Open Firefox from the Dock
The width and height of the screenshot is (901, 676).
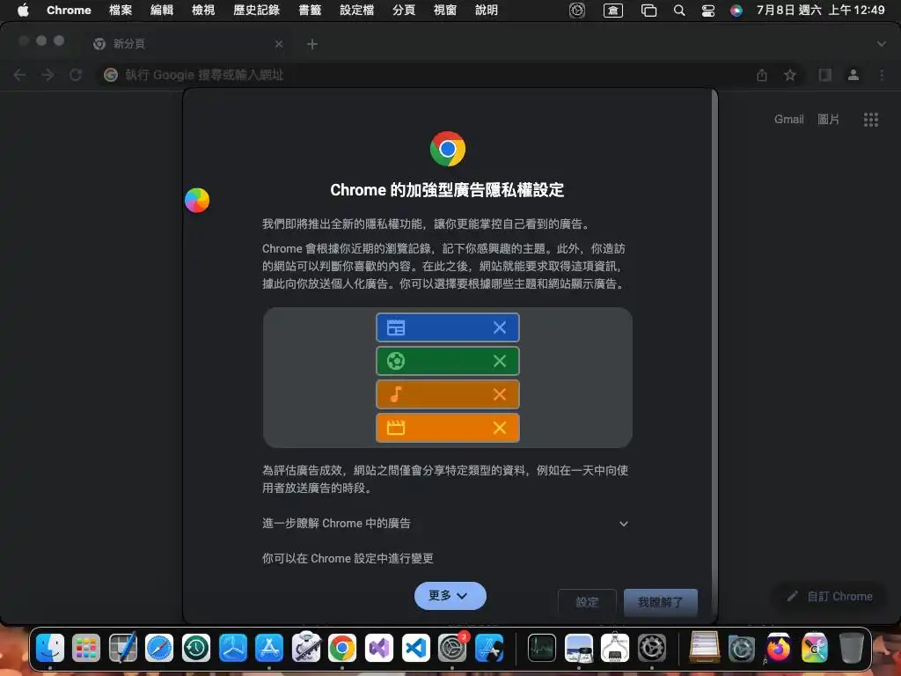[x=778, y=648]
